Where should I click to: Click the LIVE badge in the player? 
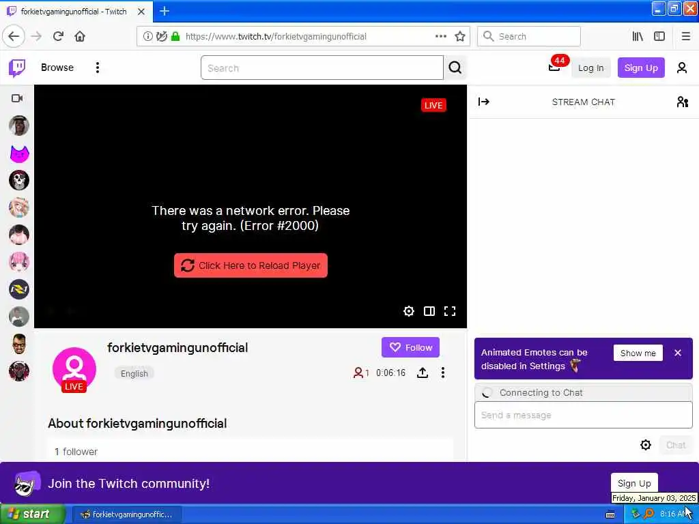[x=433, y=105]
